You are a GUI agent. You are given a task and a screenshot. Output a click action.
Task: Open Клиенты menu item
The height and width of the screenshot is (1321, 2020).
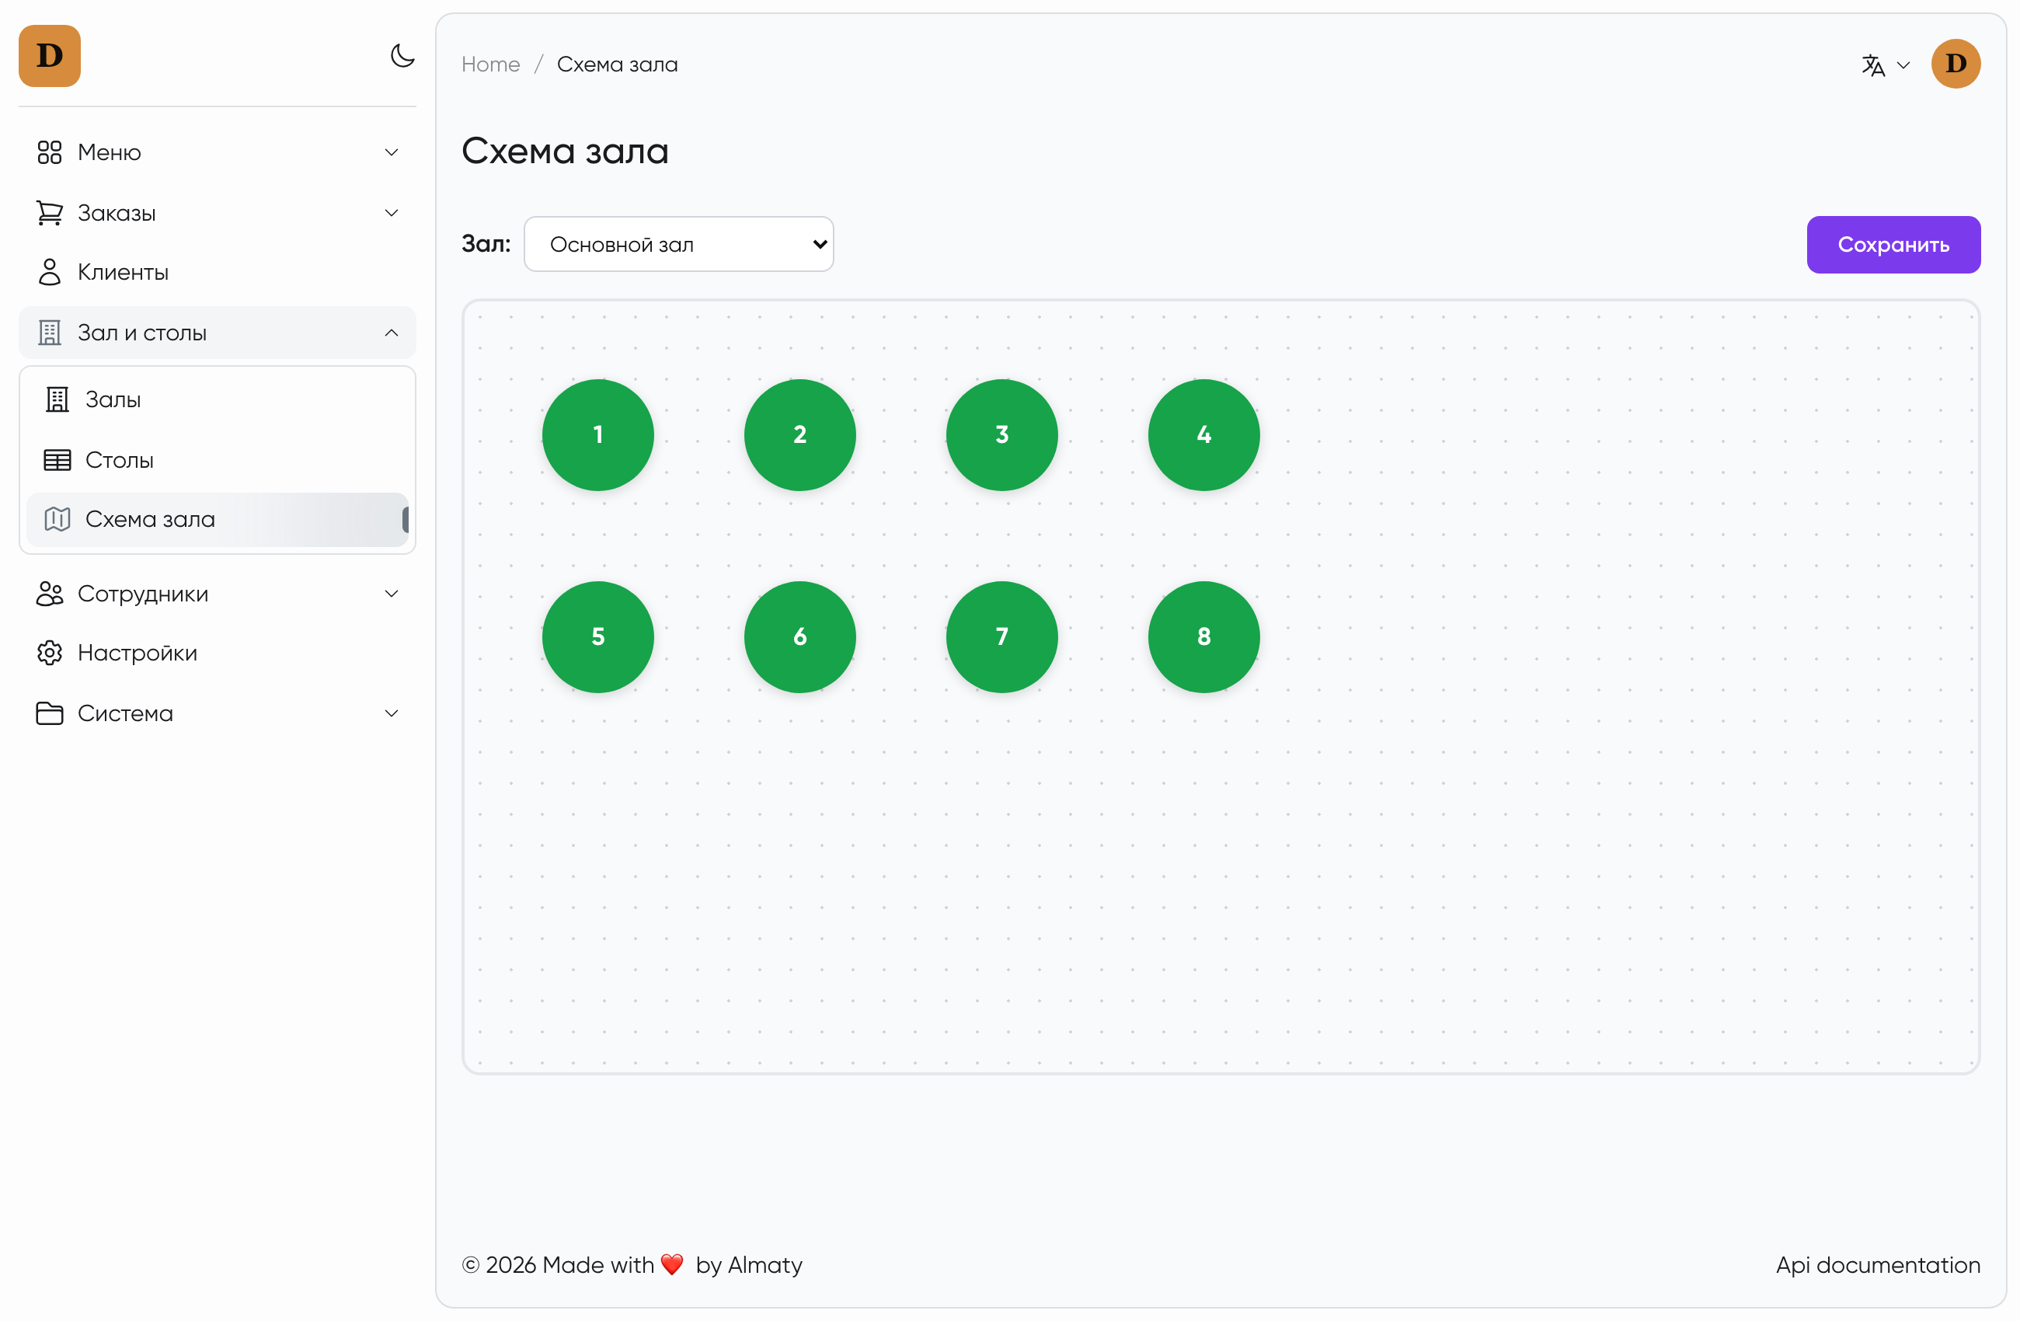(x=218, y=273)
